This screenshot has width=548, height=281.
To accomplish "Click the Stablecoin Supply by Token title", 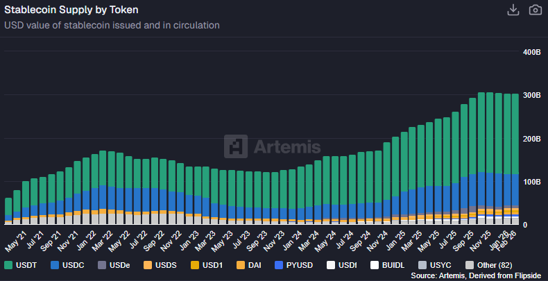I will point(71,10).
